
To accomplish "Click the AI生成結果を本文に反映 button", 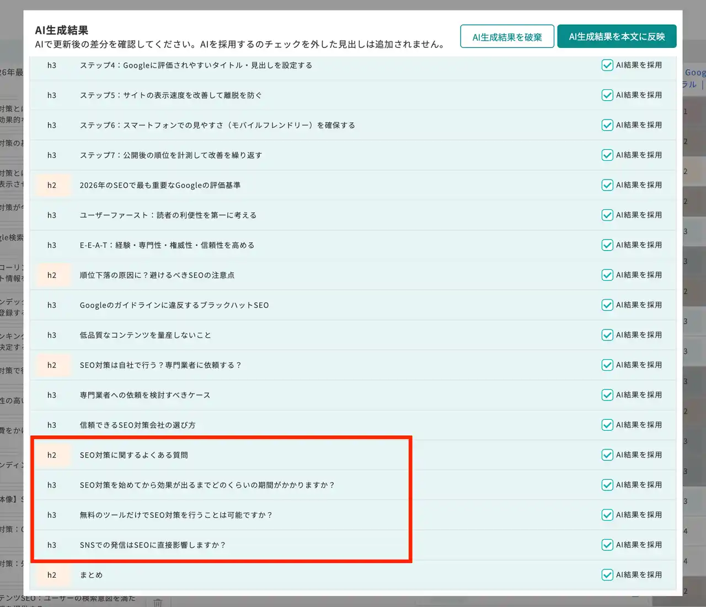I will coord(617,37).
